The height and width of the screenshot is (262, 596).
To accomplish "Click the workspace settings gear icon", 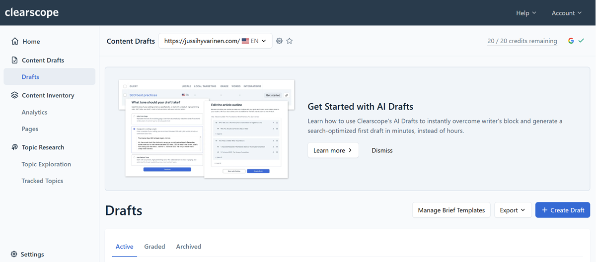I will pyautogui.click(x=279, y=41).
